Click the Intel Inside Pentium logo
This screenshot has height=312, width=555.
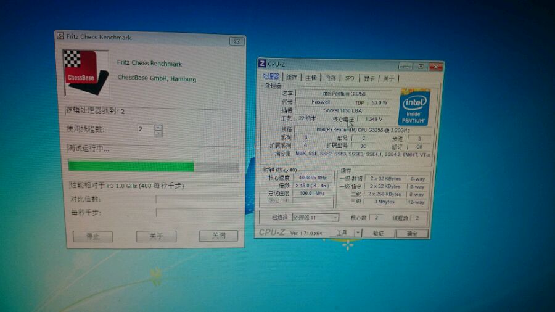[x=414, y=107]
